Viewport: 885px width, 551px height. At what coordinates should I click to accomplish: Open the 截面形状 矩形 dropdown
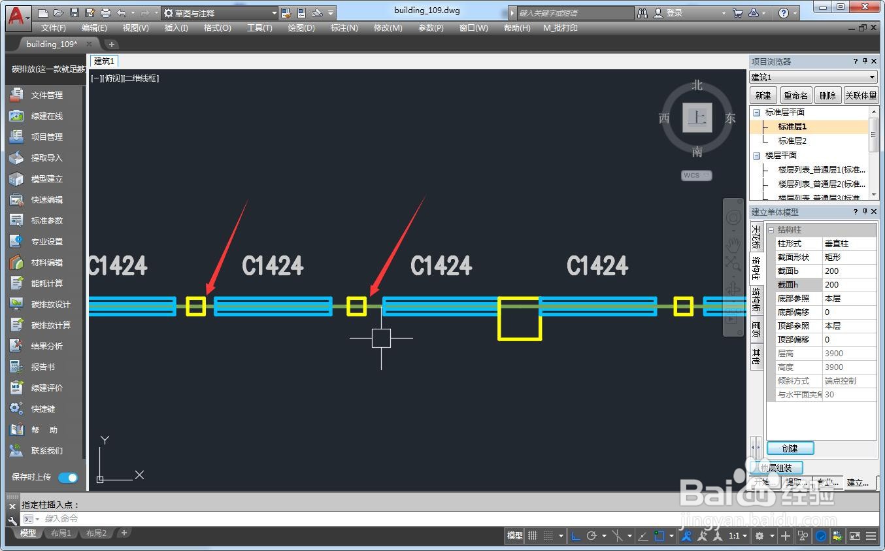click(850, 258)
